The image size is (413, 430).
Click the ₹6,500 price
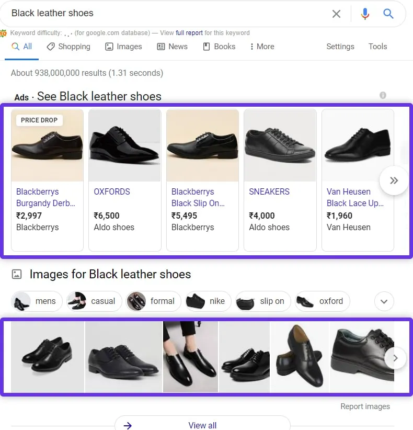click(107, 216)
